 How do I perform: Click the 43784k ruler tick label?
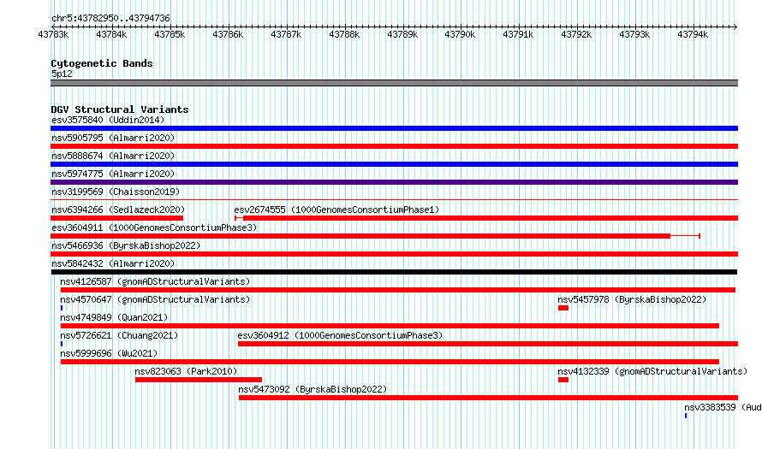tap(111, 35)
